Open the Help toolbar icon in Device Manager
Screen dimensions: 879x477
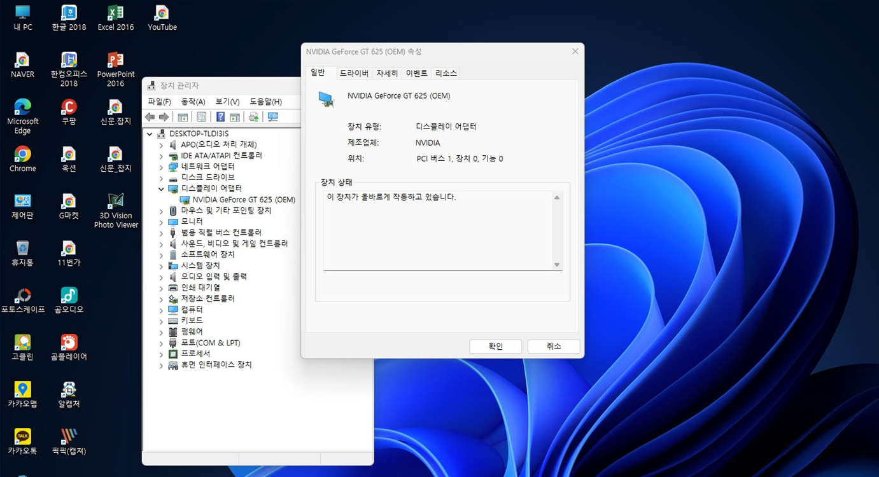[220, 116]
